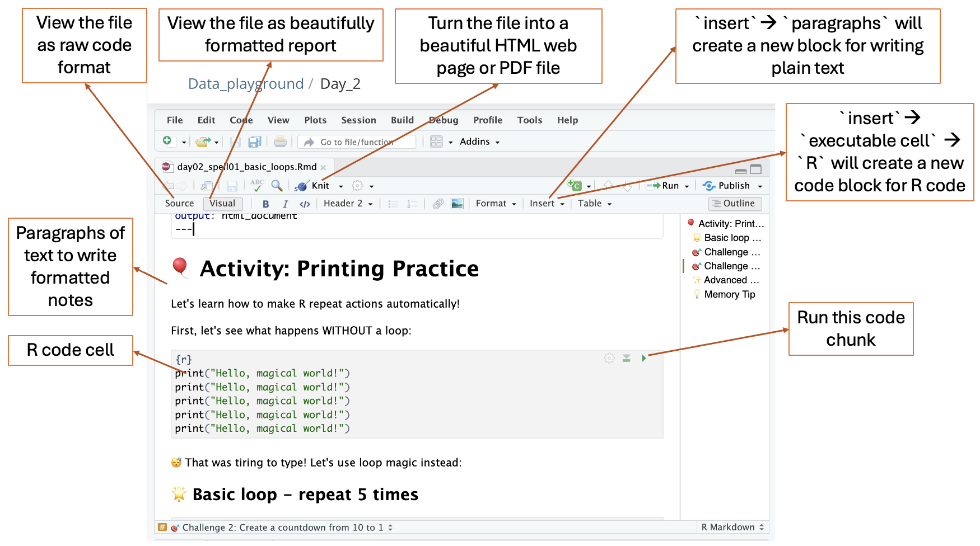Switch editor to Source mode
The width and height of the screenshot is (980, 546).
[179, 204]
